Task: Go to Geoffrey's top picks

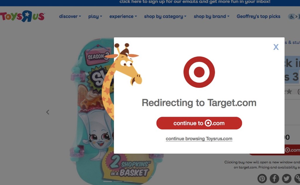Action: (258, 16)
